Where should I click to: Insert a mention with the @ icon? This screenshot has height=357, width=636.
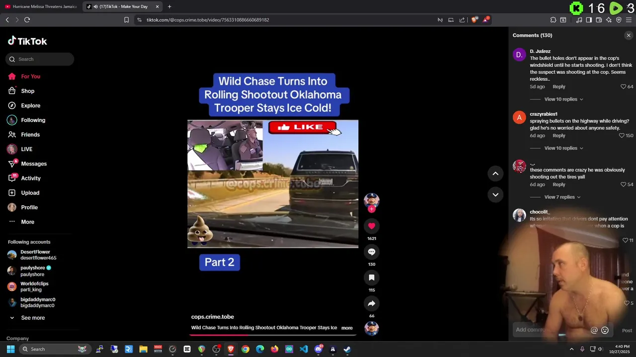tap(594, 330)
